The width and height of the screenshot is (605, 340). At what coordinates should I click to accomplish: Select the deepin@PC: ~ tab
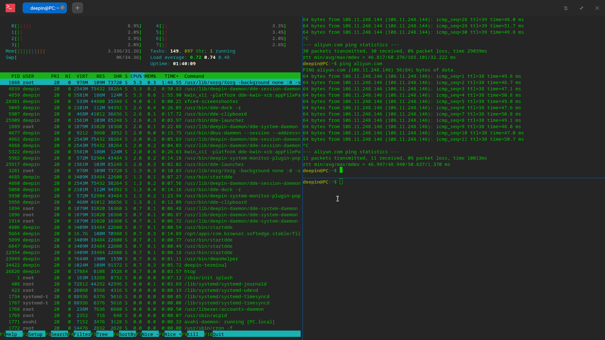point(43,8)
